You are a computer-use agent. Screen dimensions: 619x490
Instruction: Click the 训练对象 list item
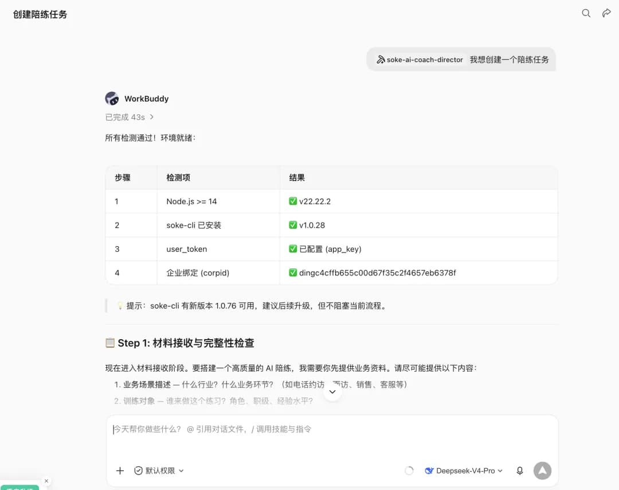tap(214, 401)
